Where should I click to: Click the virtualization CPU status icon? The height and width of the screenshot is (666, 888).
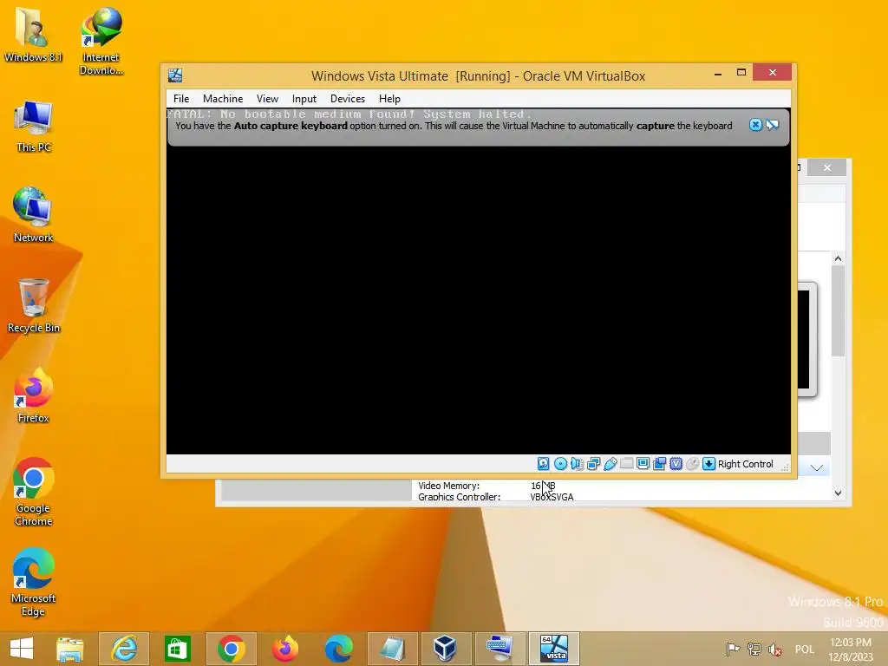click(676, 464)
